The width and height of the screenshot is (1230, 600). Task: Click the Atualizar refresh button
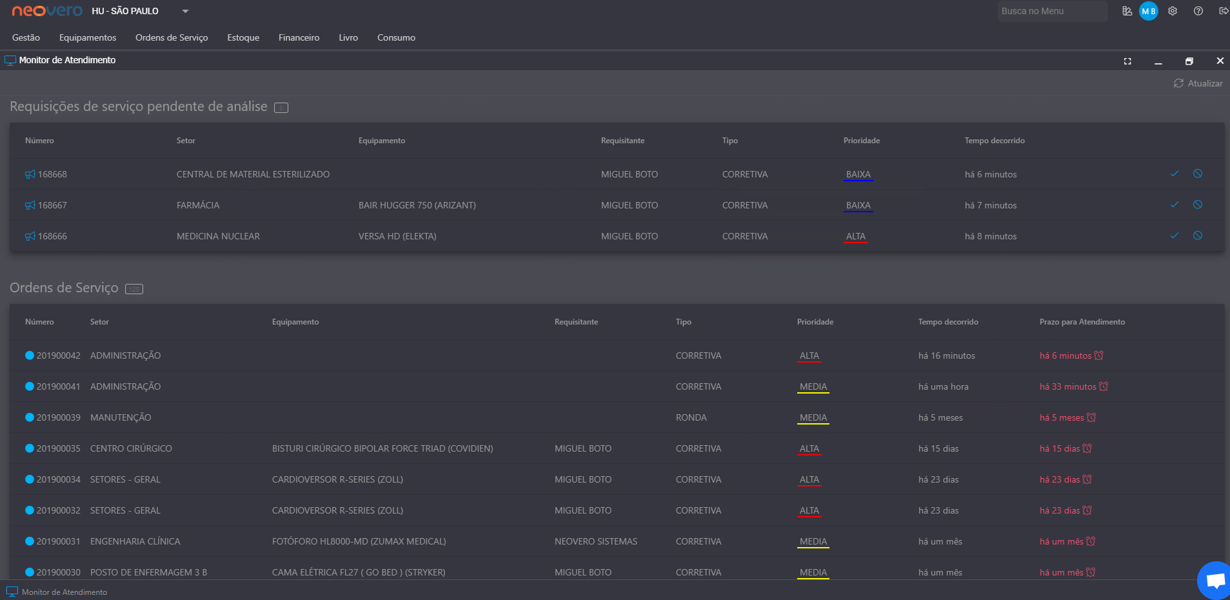pyautogui.click(x=1198, y=83)
